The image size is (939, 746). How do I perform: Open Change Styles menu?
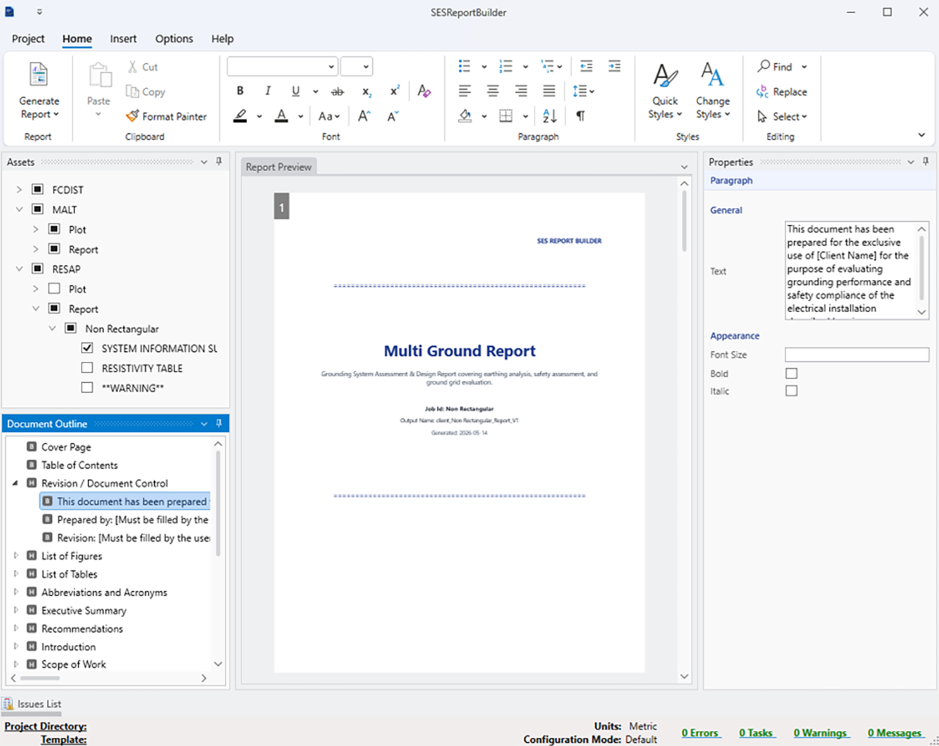[x=713, y=92]
